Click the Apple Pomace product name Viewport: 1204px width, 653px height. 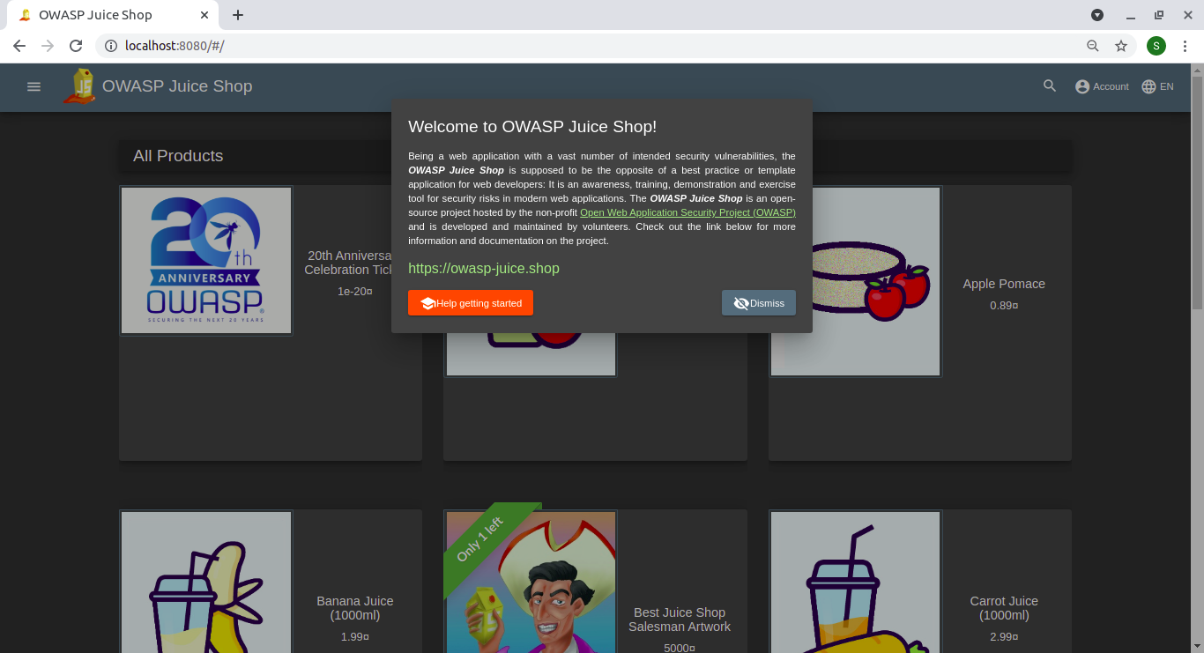pos(1004,284)
